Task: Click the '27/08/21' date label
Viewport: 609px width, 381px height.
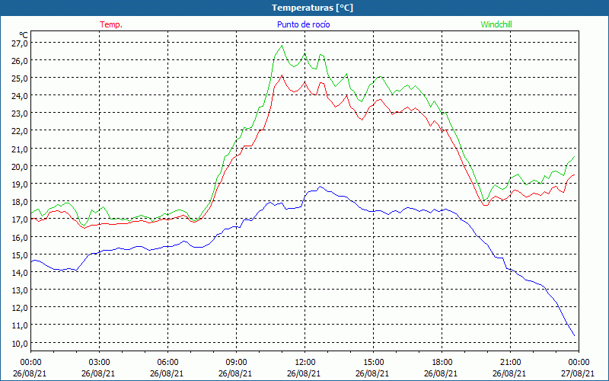Action: click(x=578, y=373)
